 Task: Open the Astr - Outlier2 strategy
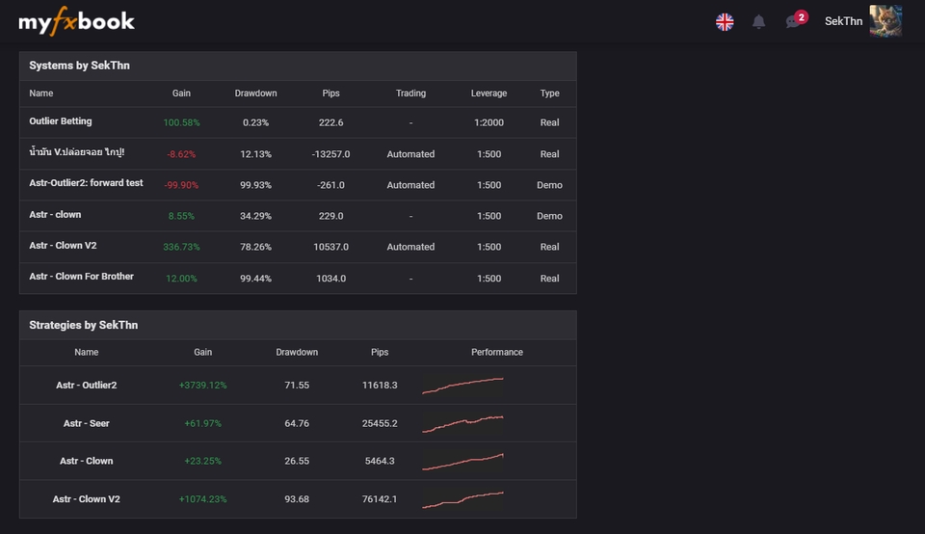[x=86, y=385]
